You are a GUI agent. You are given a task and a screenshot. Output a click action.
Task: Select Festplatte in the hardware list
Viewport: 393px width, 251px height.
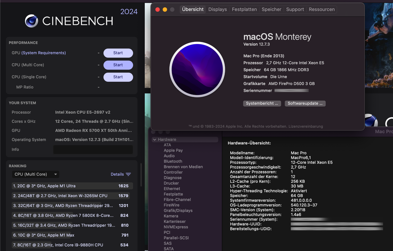click(x=173, y=194)
